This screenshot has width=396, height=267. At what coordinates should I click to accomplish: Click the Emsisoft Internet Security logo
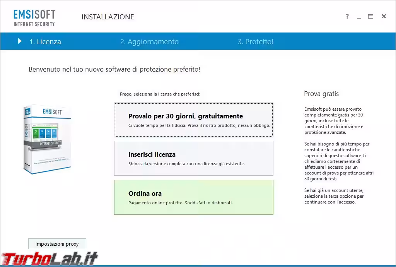pos(34,18)
